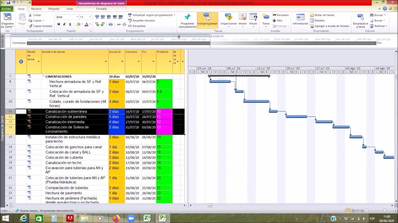The image size is (398, 223).
Task: Toggle underline formatting with the S button
Action: coord(70,24)
